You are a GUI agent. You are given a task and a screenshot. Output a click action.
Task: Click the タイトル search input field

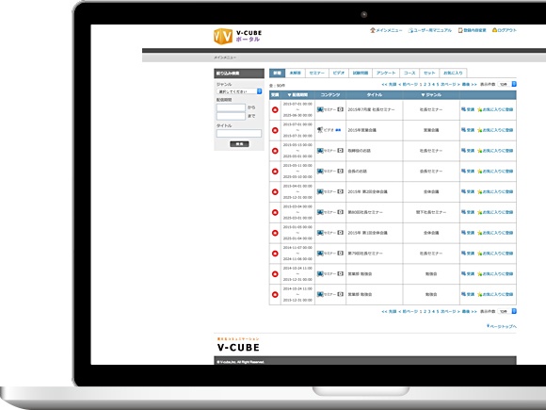click(239, 133)
